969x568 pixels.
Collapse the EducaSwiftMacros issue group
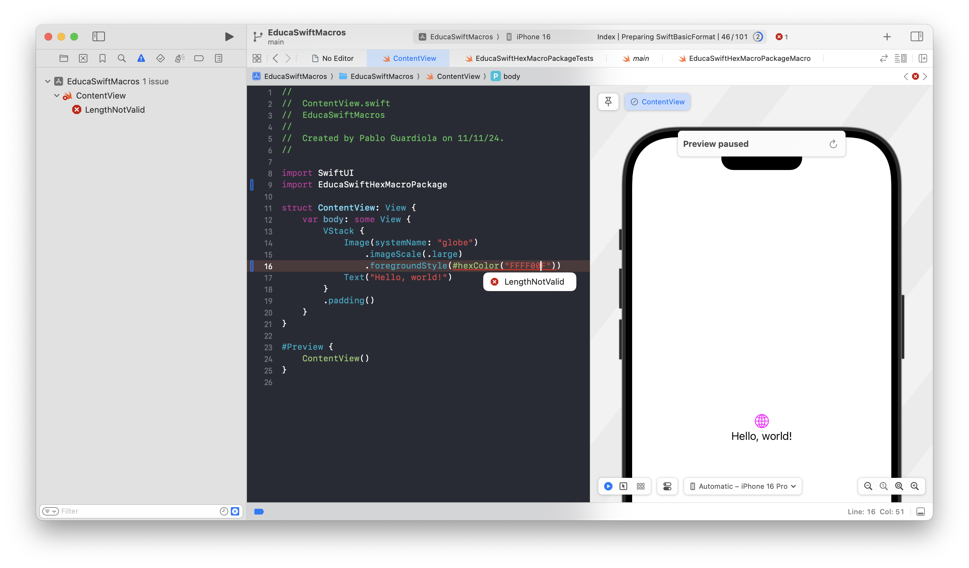click(48, 81)
